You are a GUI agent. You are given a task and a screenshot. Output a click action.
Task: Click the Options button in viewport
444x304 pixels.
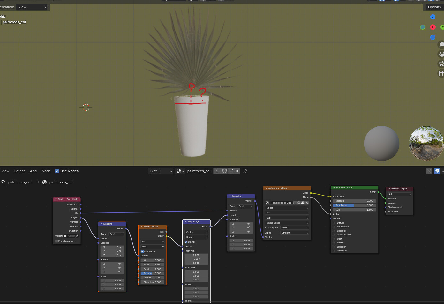435,7
